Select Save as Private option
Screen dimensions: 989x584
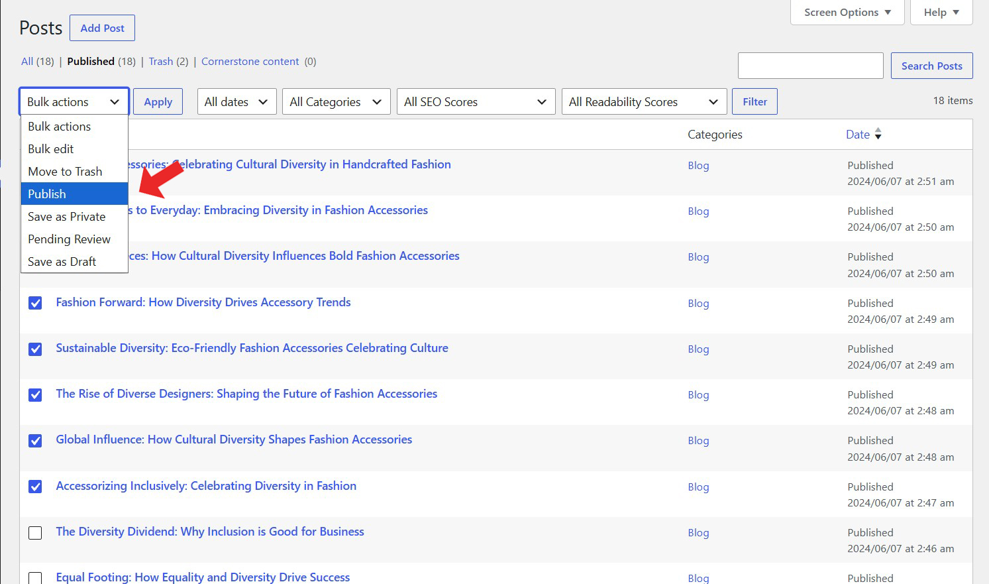point(74,216)
